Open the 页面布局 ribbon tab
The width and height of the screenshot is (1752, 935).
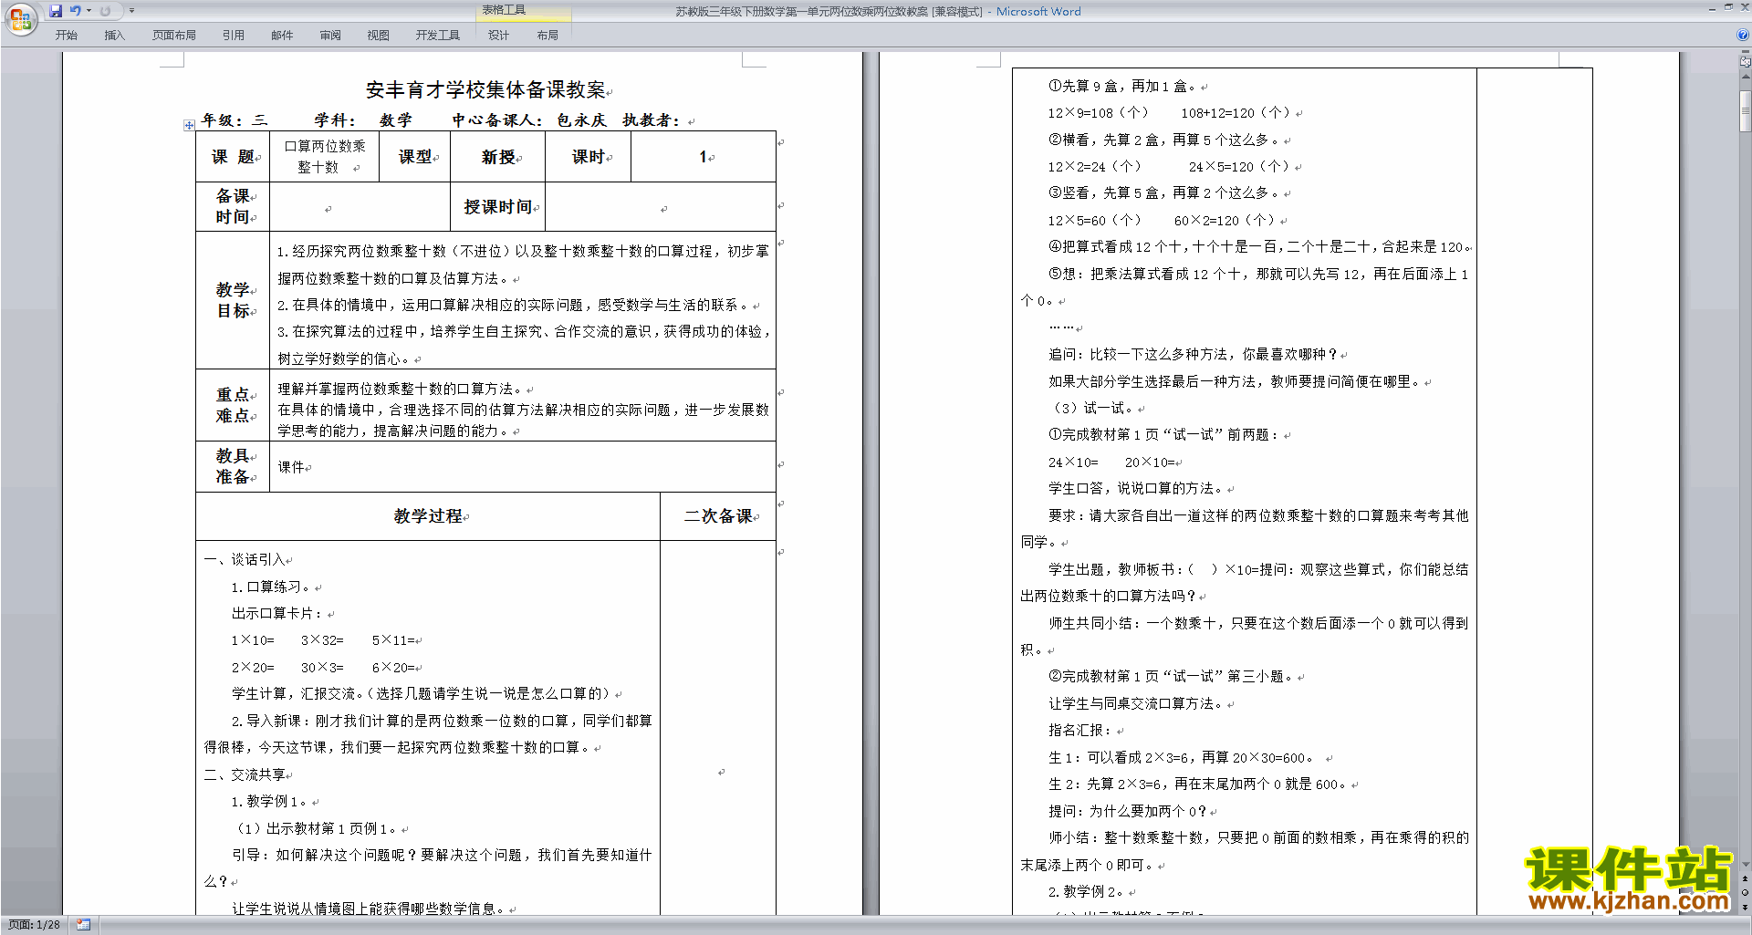pyautogui.click(x=173, y=35)
